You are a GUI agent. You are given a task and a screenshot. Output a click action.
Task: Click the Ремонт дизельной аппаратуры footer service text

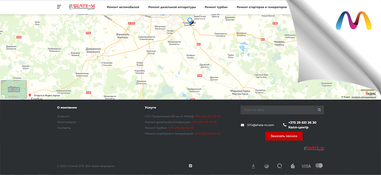[x=167, y=122]
